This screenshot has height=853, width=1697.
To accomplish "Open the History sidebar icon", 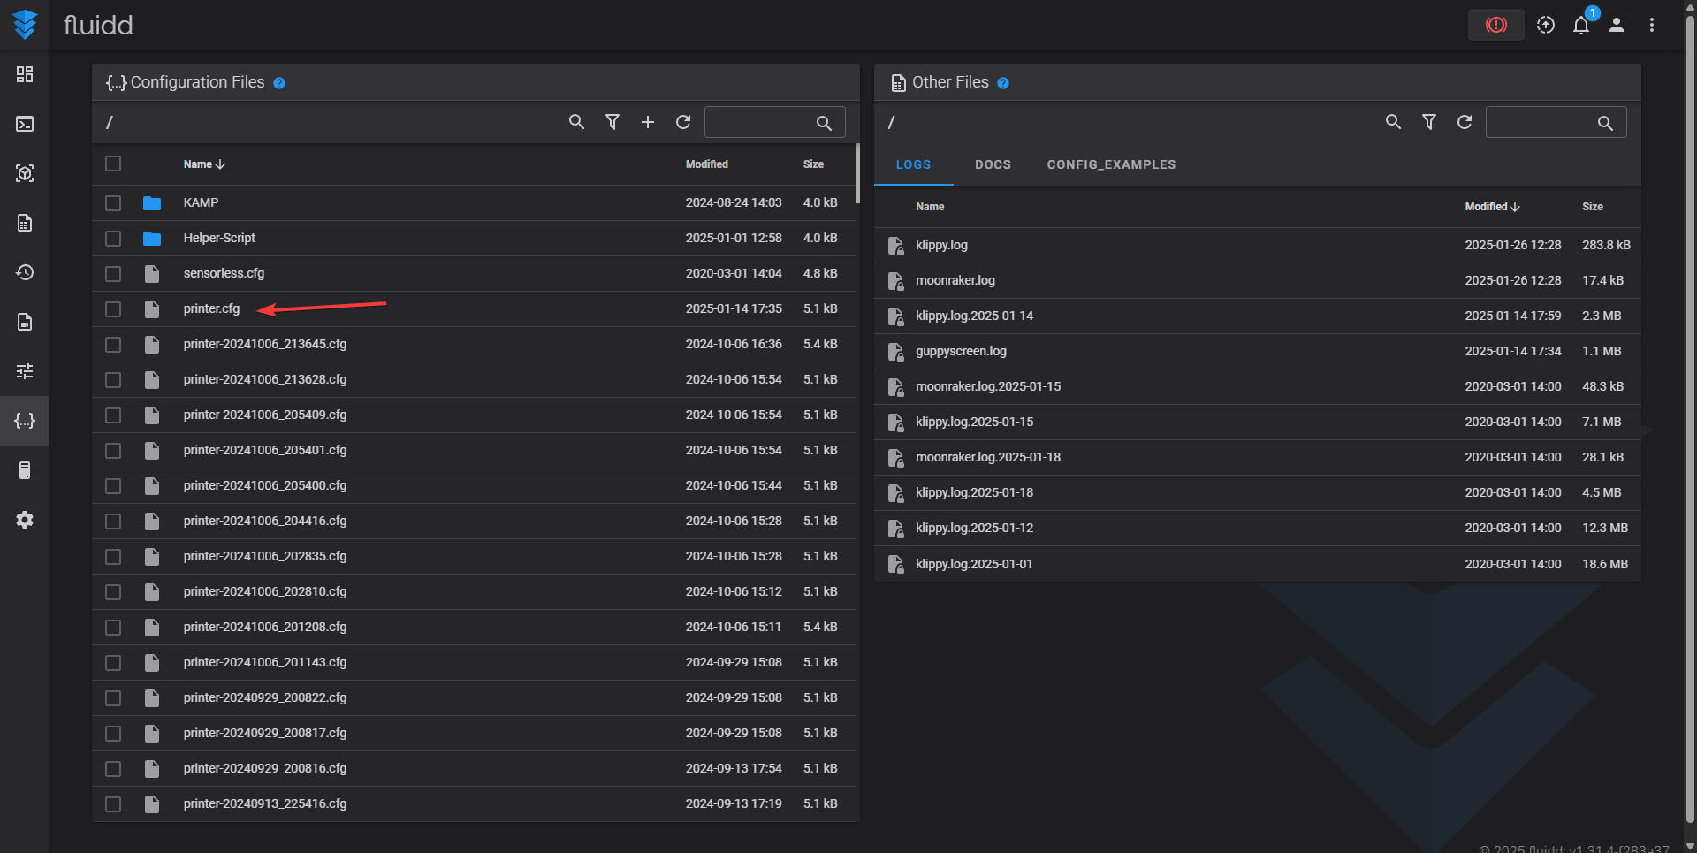I will [25, 272].
